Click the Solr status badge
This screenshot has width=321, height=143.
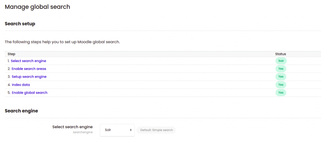click(281, 61)
